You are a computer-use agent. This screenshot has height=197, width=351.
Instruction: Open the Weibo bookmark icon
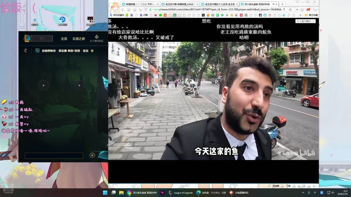pyautogui.click(x=156, y=15)
